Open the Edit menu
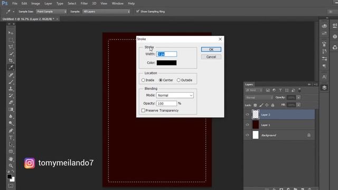Viewport: 338px width, 190px height. pos(24,4)
